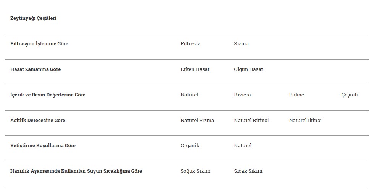The width and height of the screenshot is (374, 193).
Task: Select the Sıcak Sıkım link
Action: 248,171
